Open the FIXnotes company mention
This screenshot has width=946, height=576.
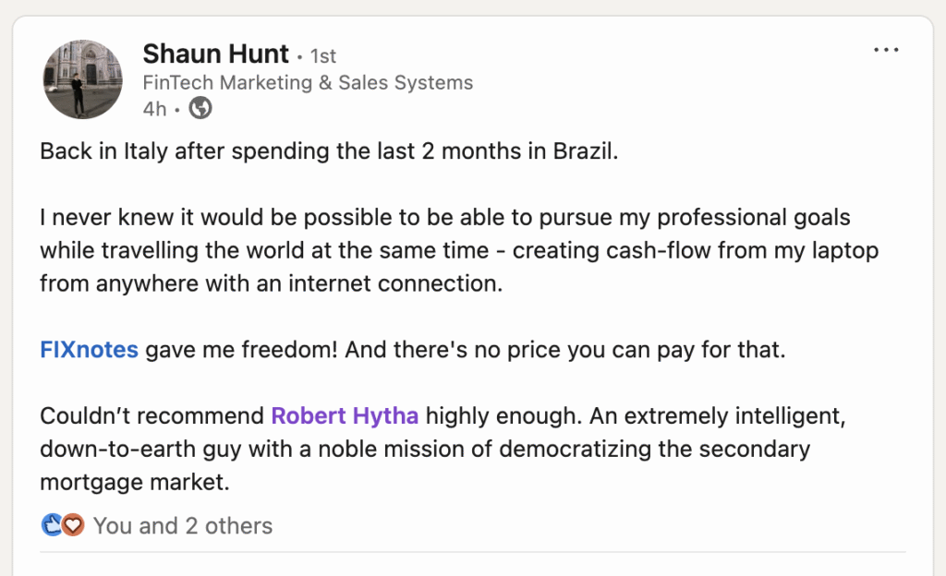[89, 350]
